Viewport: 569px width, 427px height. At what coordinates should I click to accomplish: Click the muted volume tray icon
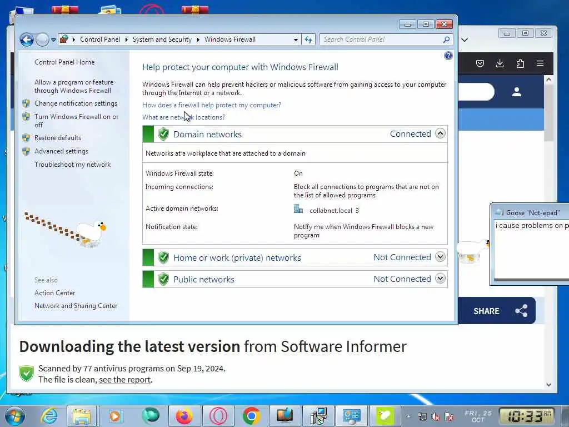pyautogui.click(x=436, y=417)
